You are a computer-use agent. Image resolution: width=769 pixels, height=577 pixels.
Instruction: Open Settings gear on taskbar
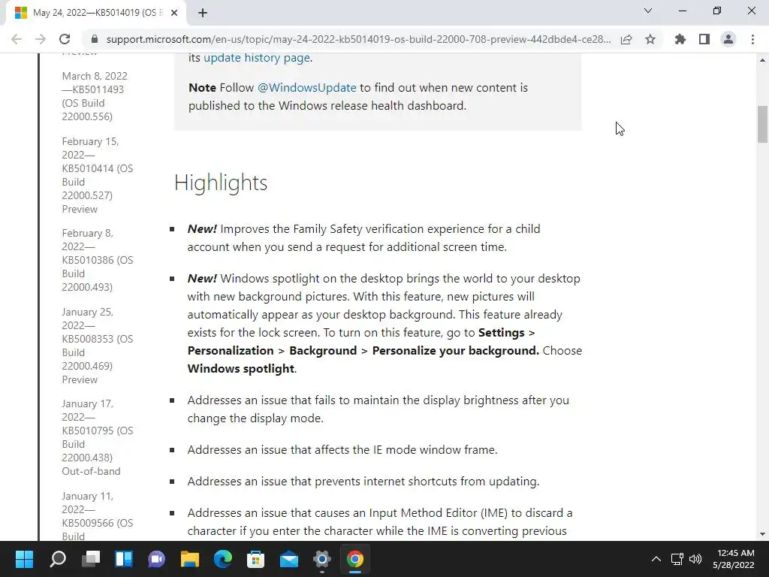coord(322,559)
